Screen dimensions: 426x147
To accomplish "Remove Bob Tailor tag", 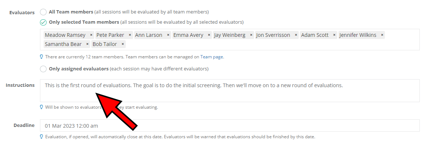I will [x=123, y=44].
